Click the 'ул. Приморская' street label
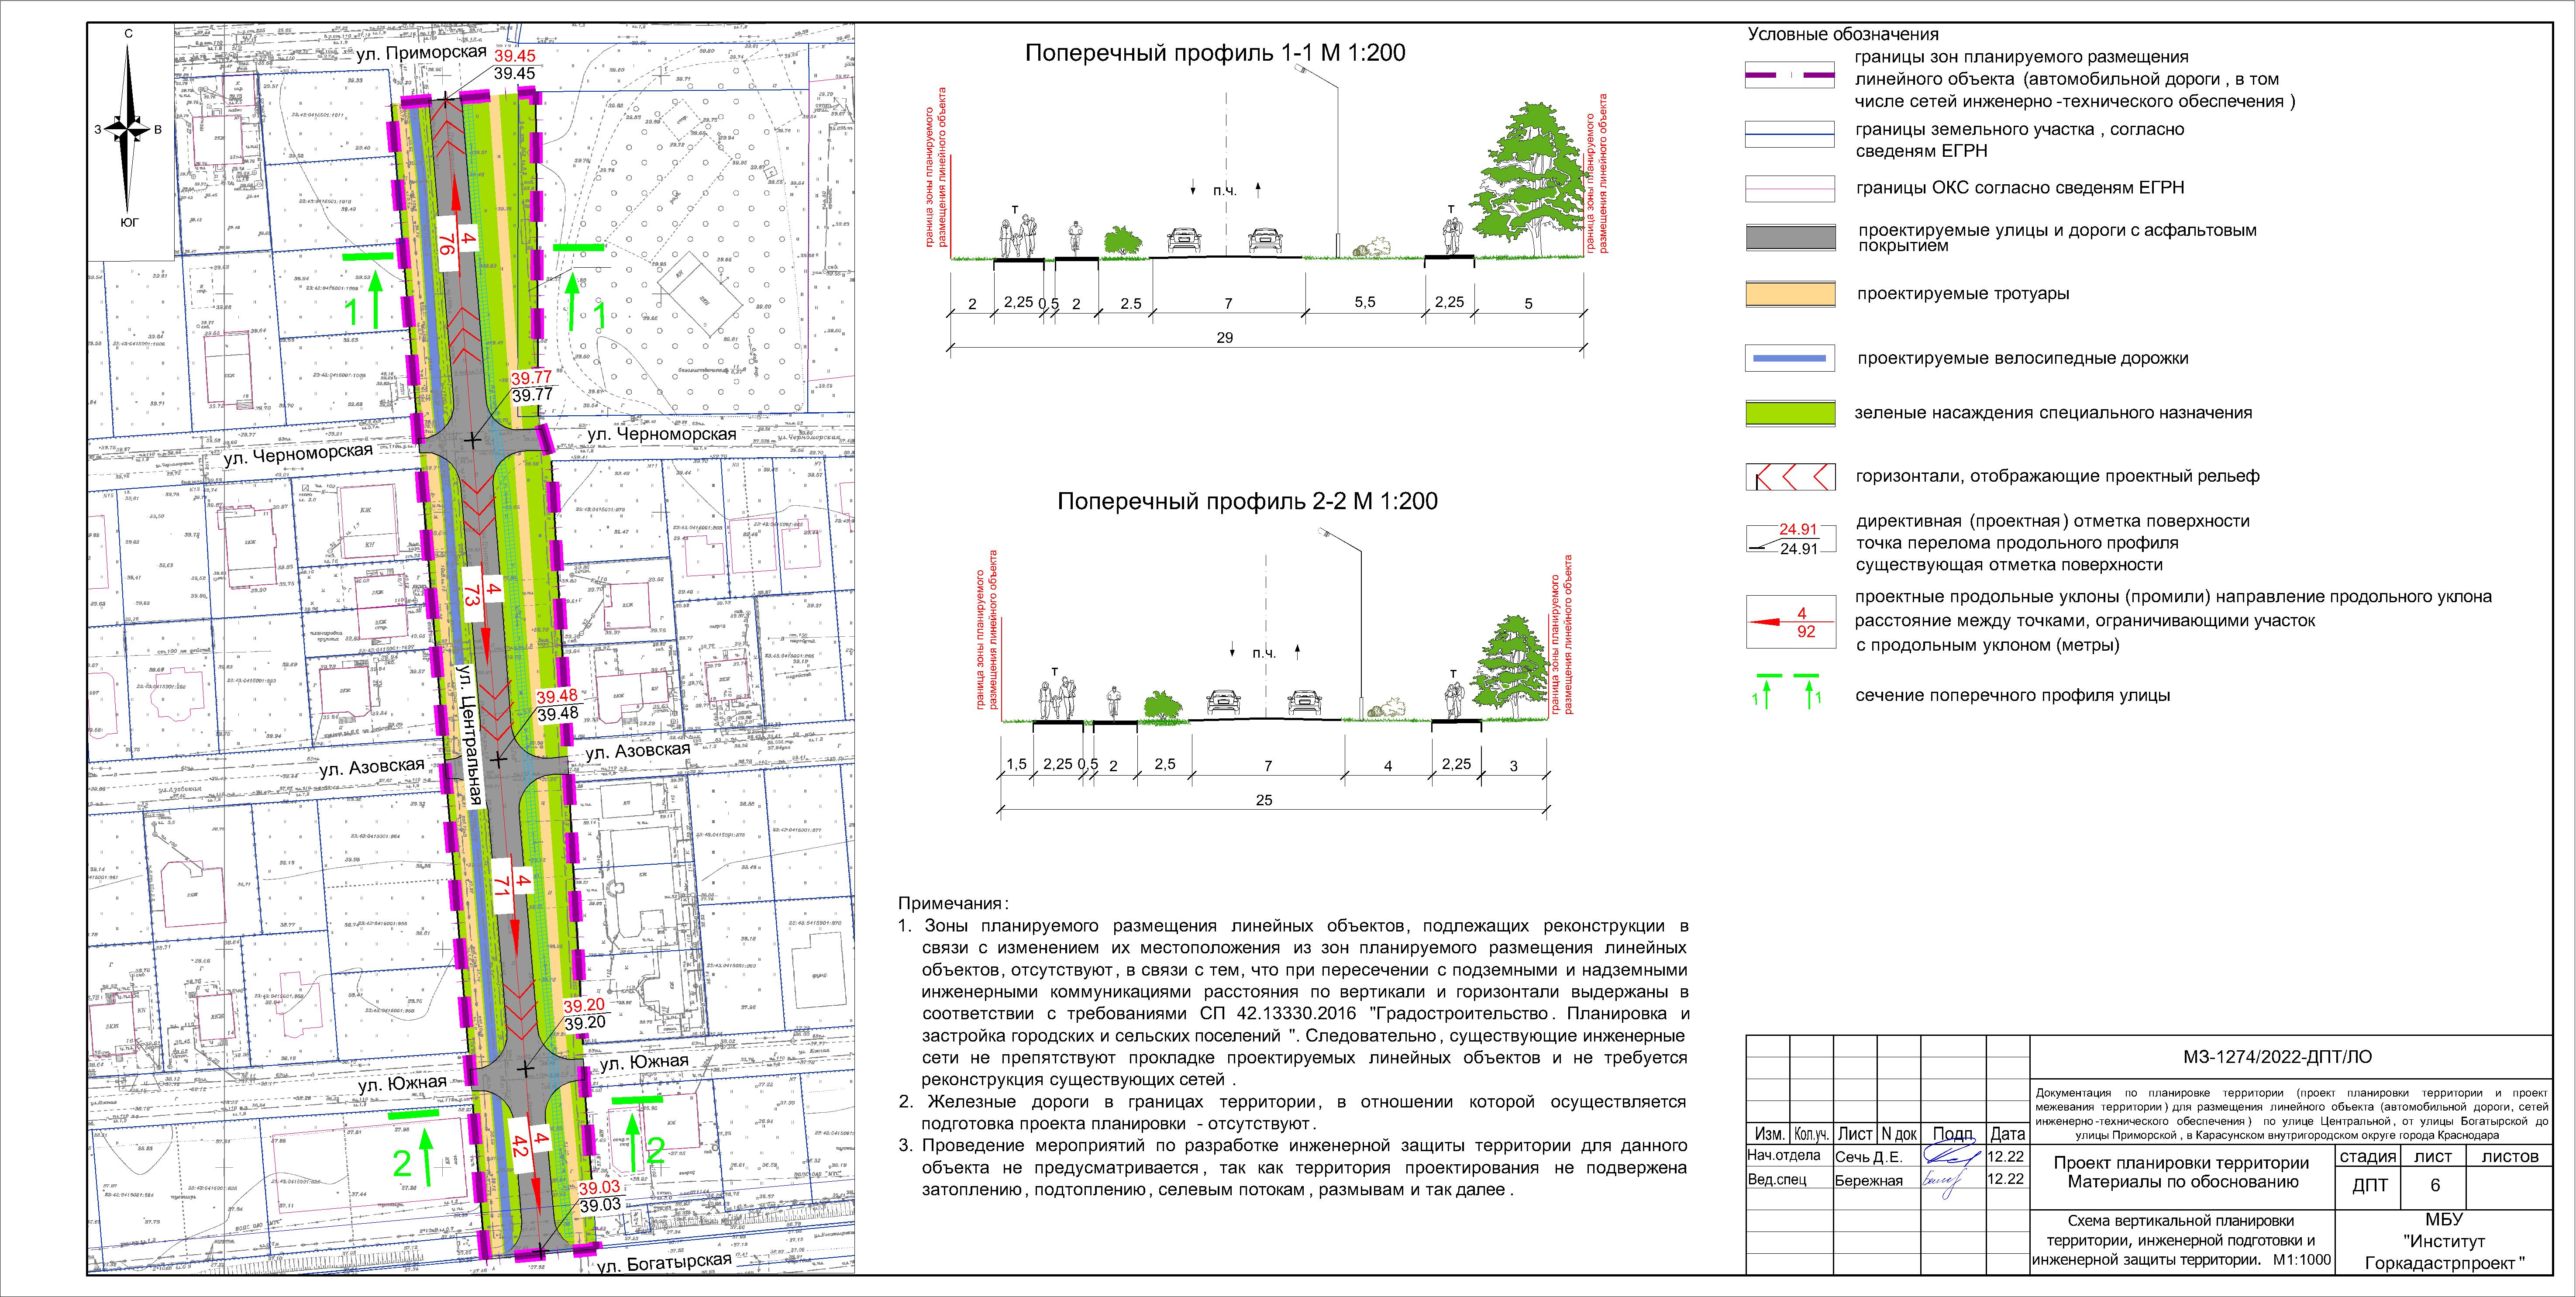The width and height of the screenshot is (2576, 1297). 421,53
